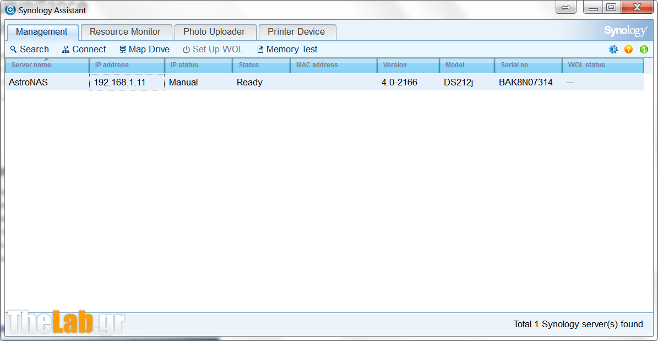Click the 192.168.1.11 IP address cell
Viewport: 658px width, 341px height.
click(x=127, y=82)
